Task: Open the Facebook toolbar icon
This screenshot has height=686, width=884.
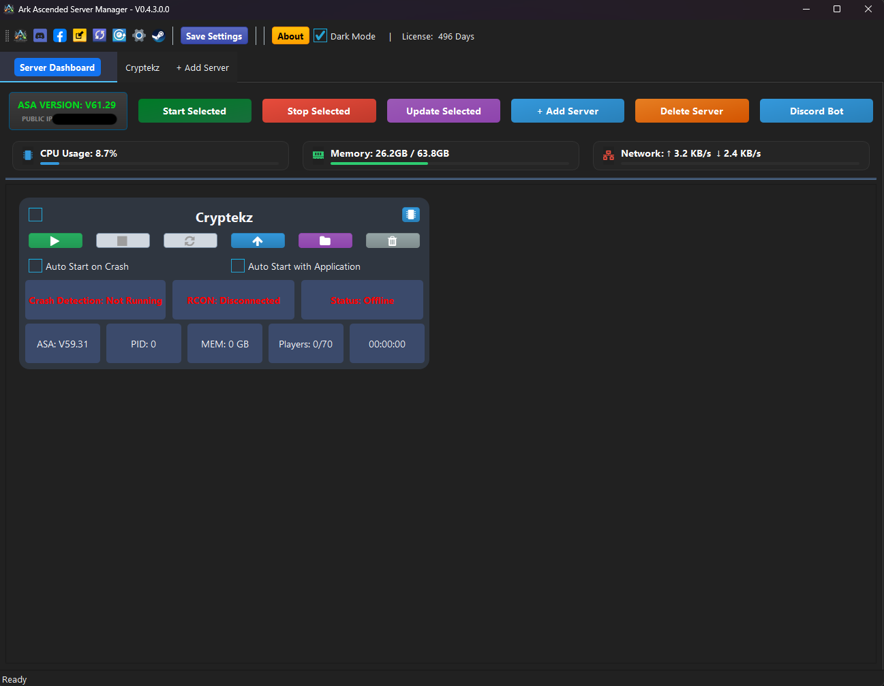Action: [60, 35]
